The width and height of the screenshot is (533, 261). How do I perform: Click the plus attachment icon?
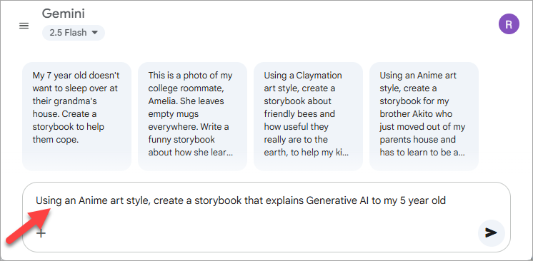point(41,233)
